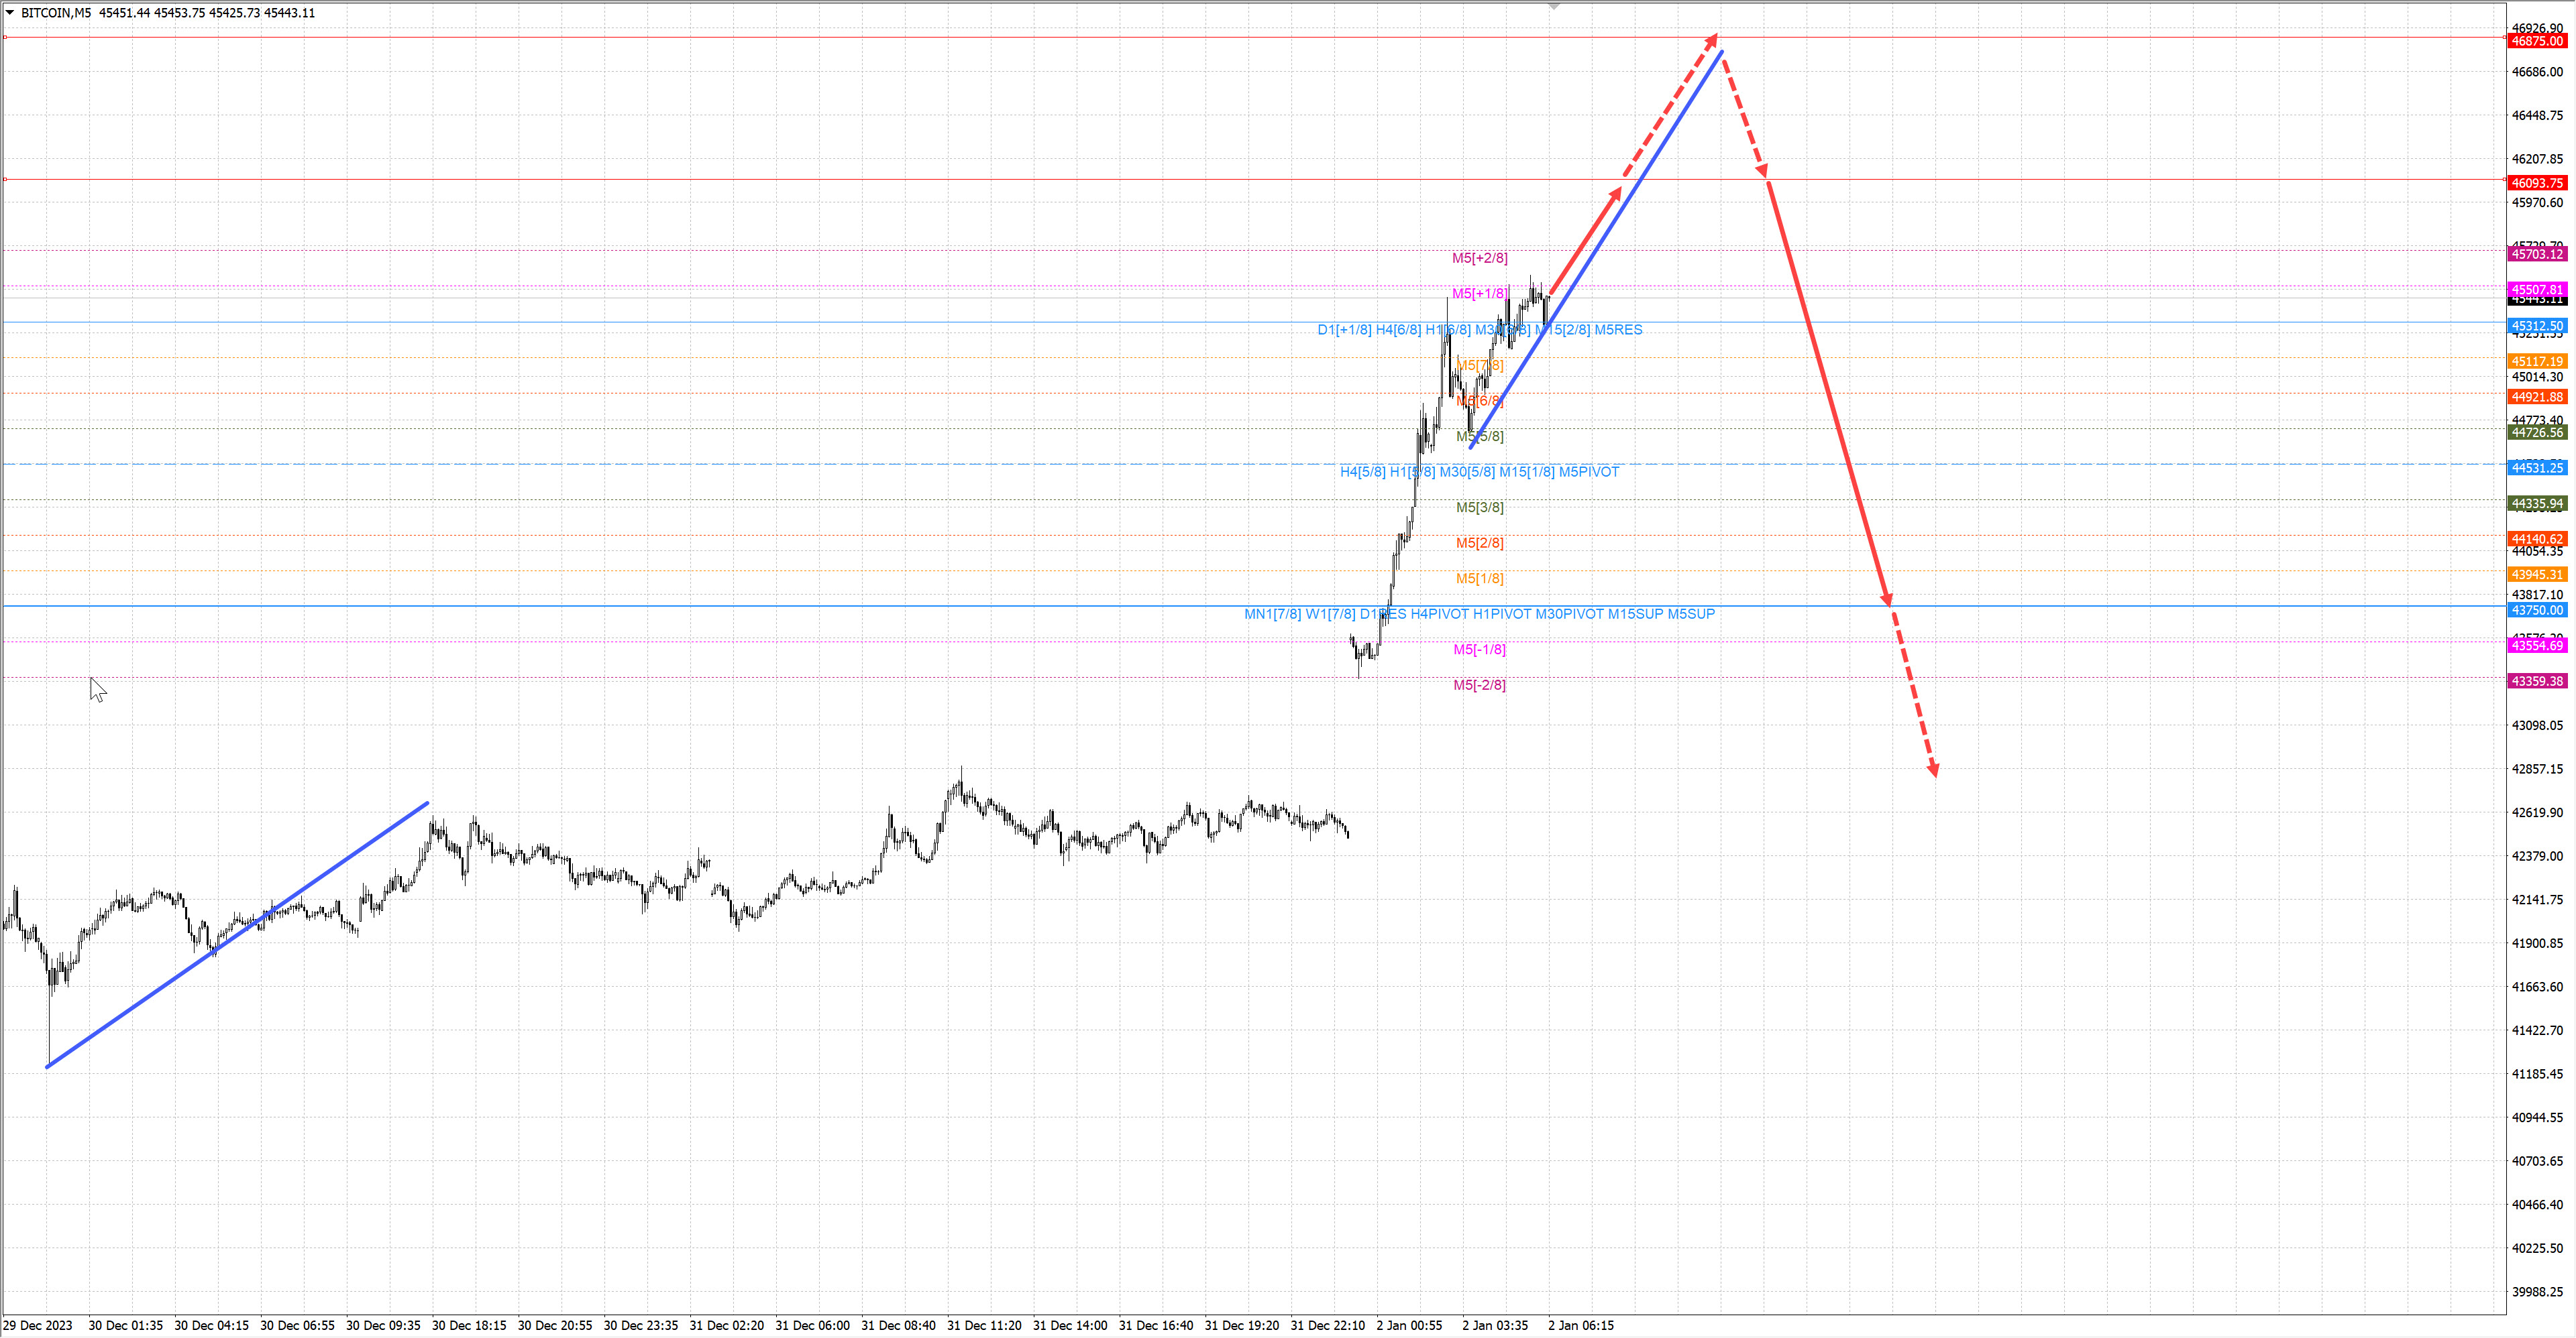Image resolution: width=2576 pixels, height=1338 pixels.
Task: Click the M5SUP support line label
Action: 1691,613
